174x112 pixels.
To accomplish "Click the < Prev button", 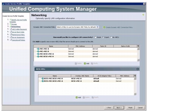I will click(x=109, y=107).
